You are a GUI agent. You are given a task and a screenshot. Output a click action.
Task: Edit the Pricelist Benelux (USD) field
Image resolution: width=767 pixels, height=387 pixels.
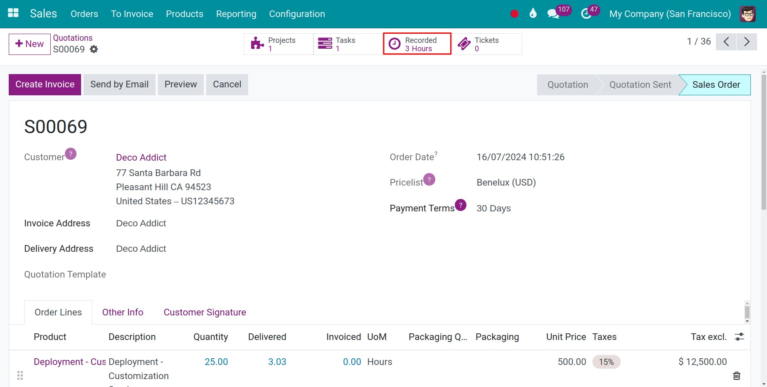(506, 183)
